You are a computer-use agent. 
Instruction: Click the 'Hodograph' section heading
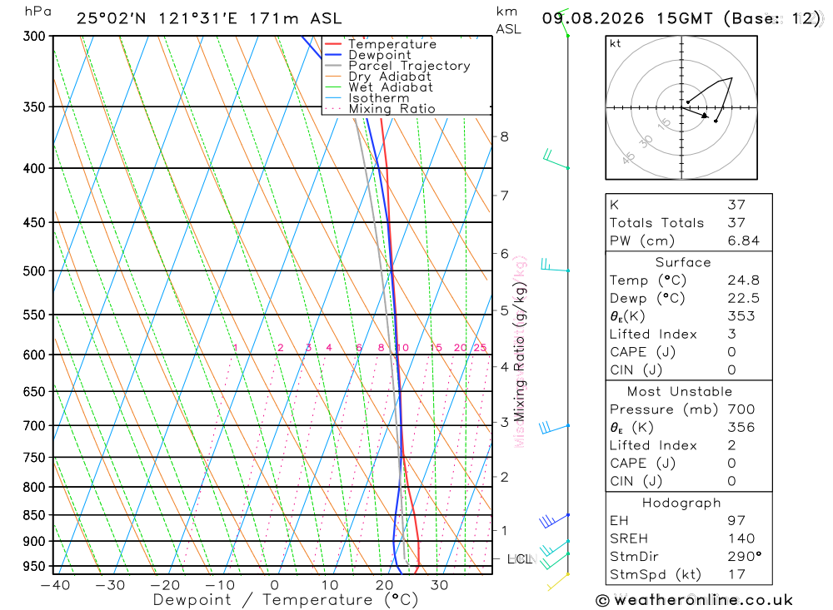(x=681, y=503)
